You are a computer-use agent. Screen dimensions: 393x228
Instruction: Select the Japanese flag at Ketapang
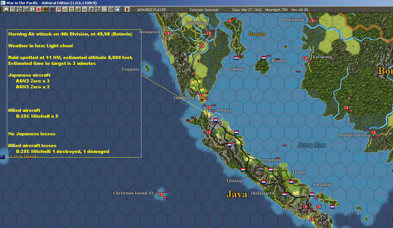[305, 58]
